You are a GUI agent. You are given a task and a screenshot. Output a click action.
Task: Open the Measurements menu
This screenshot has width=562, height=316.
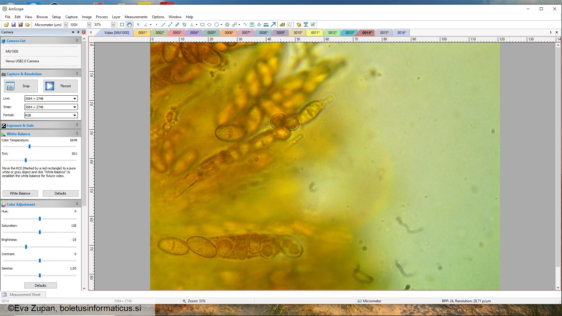point(136,17)
